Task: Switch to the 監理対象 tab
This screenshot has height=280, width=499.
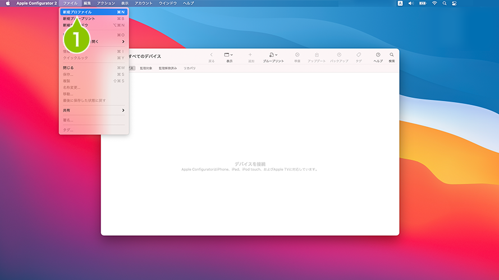Action: point(146,68)
